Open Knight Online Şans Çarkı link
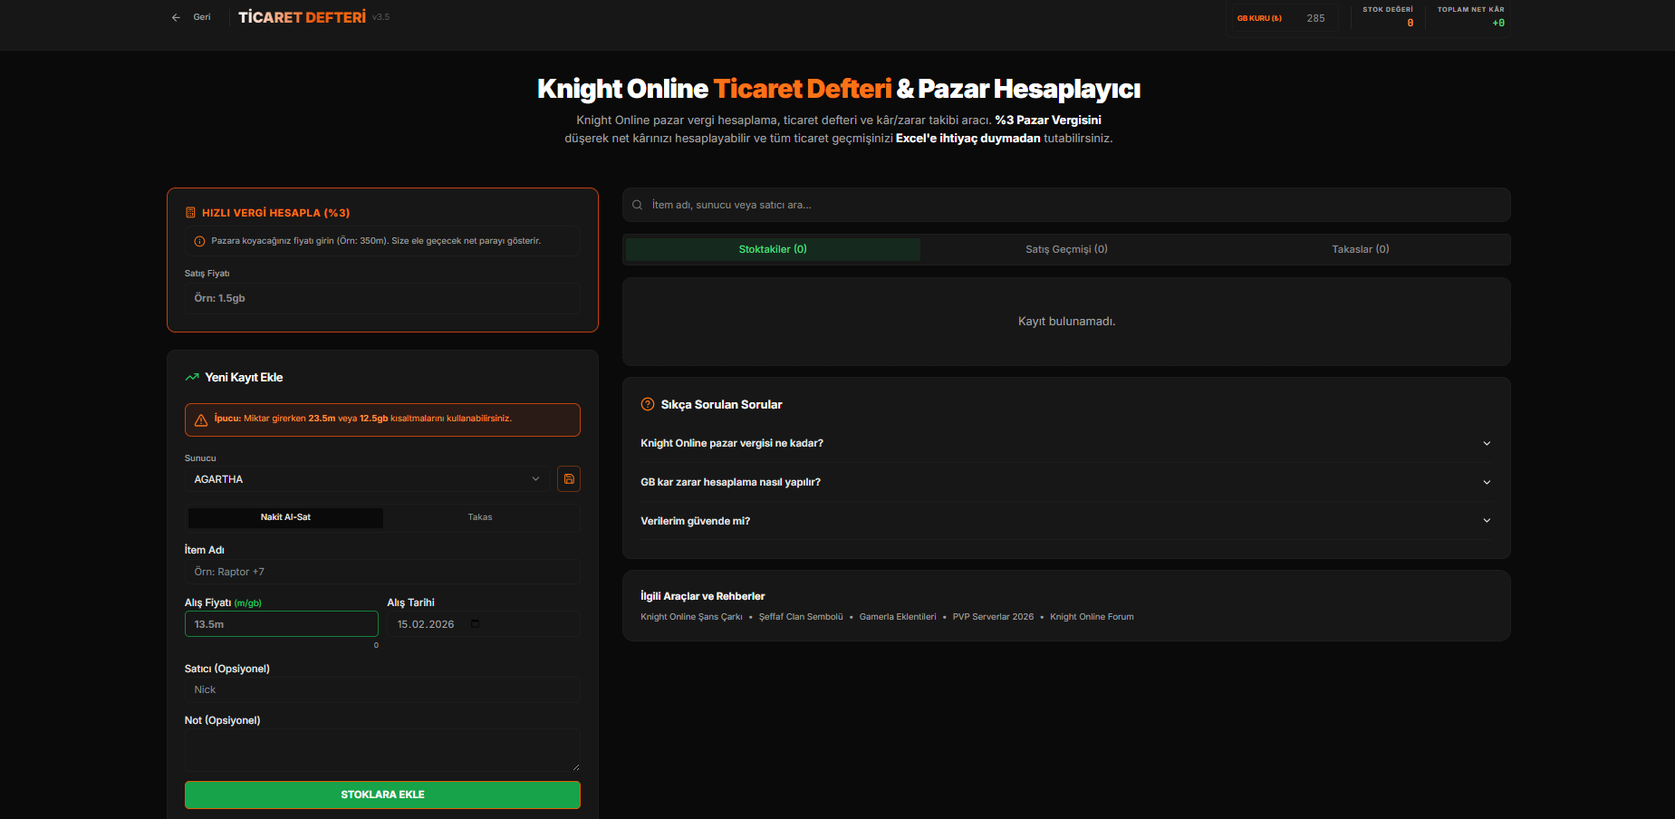The image size is (1675, 819). (x=691, y=617)
